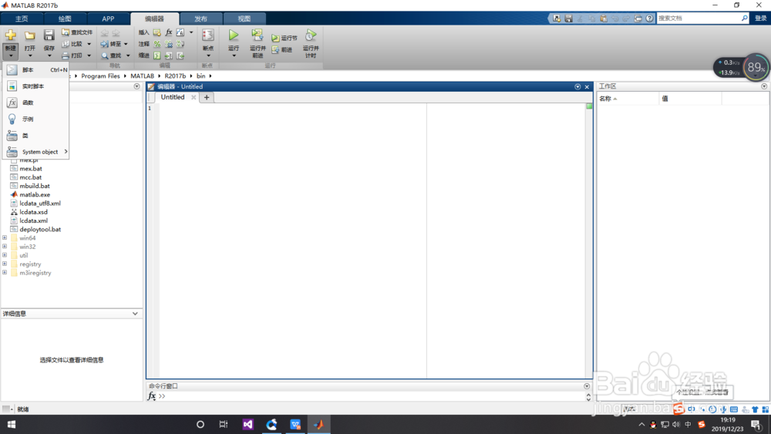
Task: Click 前进 advance button
Action: point(281,49)
